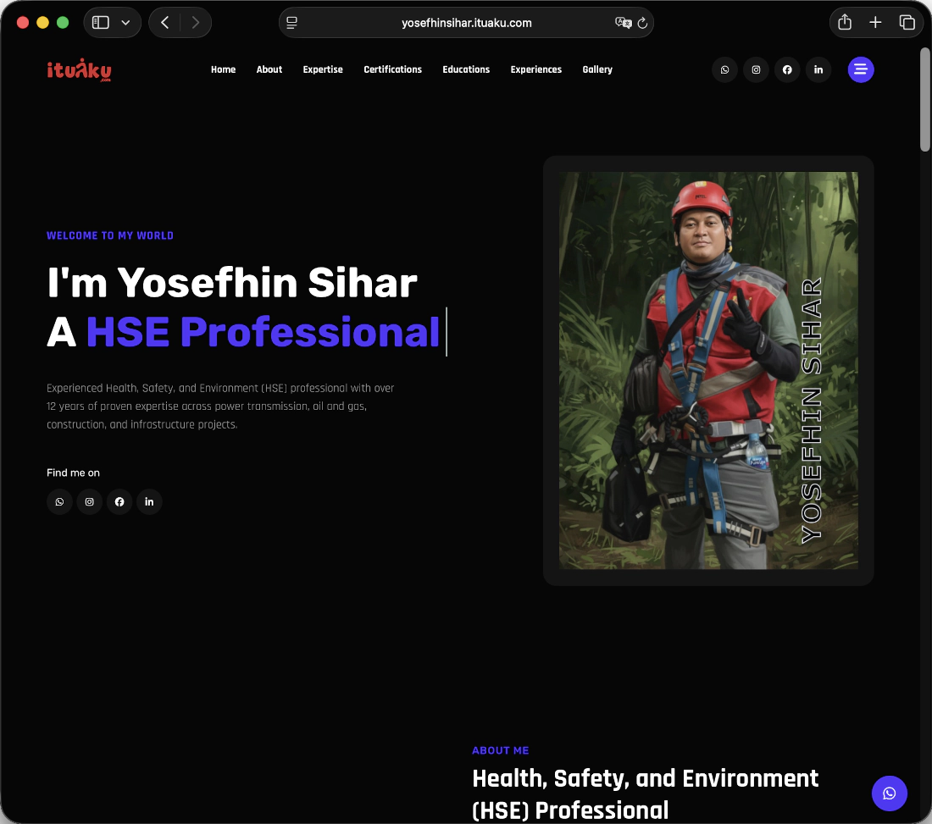
Task: Toggle the Safari sidebar
Action: pos(101,23)
